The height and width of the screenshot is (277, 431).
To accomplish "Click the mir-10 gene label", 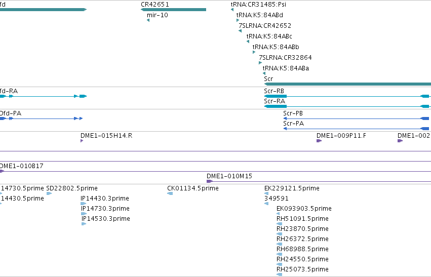I will [157, 15].
